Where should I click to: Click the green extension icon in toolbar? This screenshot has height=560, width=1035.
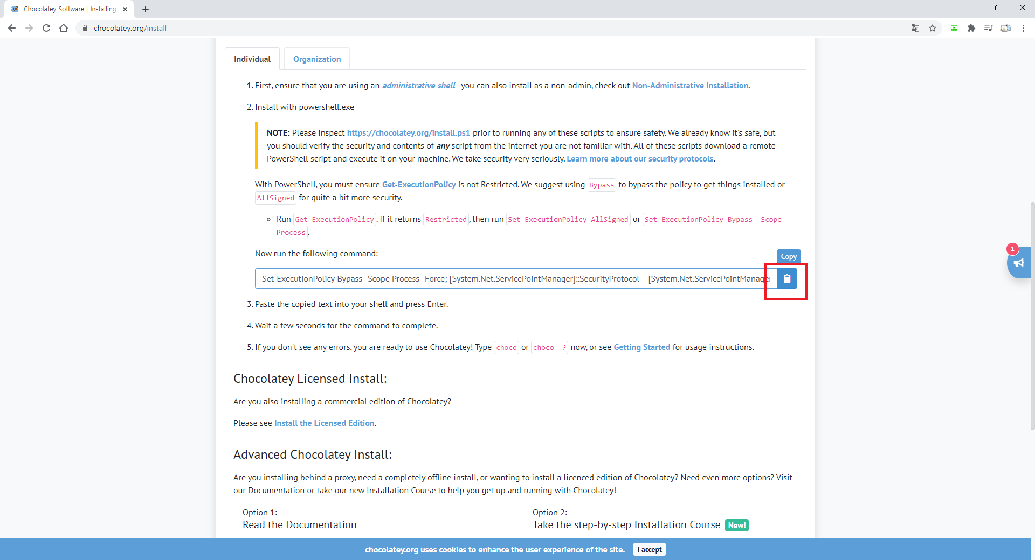click(954, 28)
